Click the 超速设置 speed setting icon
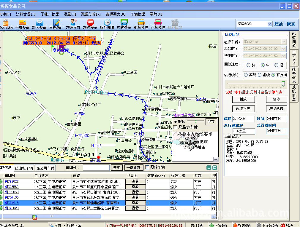 click(x=73, y=23)
